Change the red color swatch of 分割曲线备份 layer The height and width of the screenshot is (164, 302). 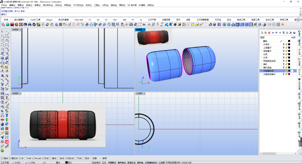click(289, 74)
